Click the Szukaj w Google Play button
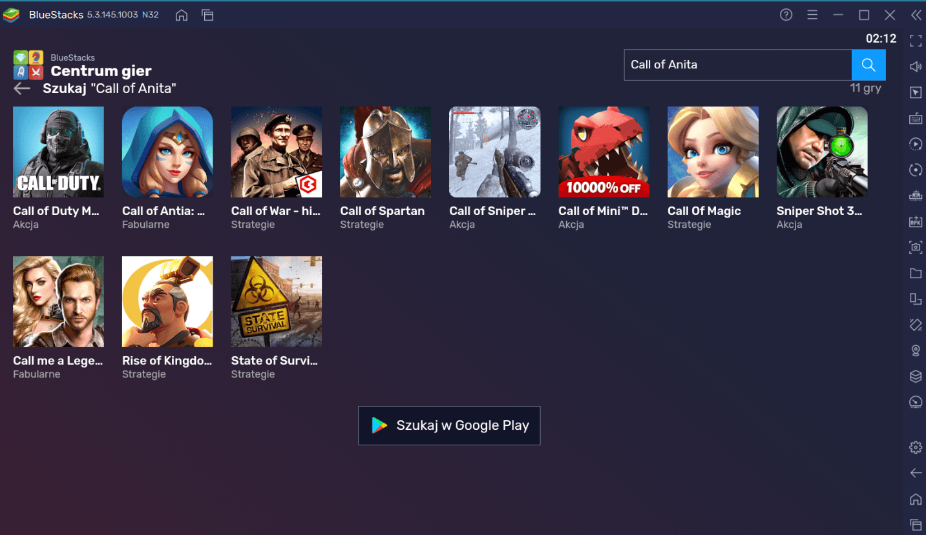Image resolution: width=926 pixels, height=535 pixels. click(x=449, y=425)
